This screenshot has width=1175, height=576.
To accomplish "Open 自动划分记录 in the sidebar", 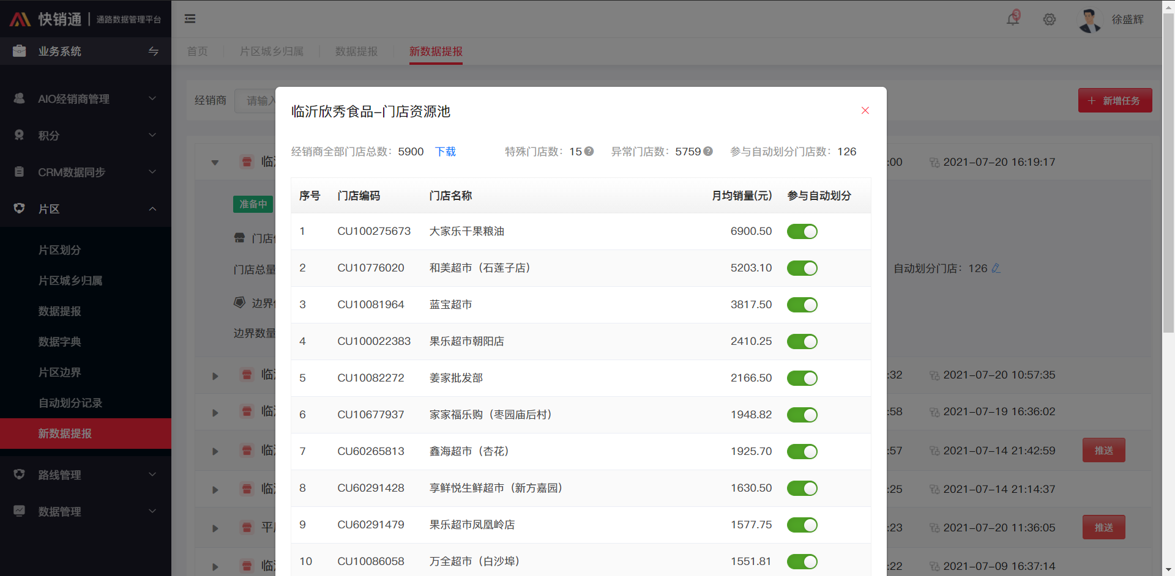I will 70,403.
